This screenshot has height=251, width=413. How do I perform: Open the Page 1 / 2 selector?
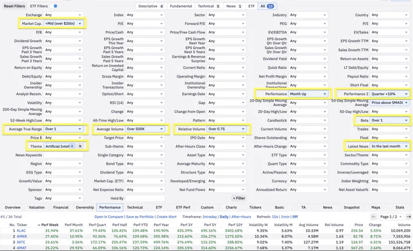pos(391,217)
